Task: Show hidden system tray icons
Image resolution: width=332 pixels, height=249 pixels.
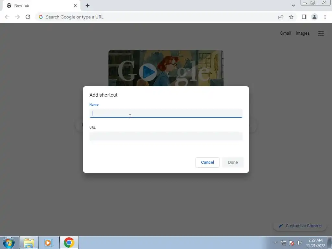Action: click(276, 243)
